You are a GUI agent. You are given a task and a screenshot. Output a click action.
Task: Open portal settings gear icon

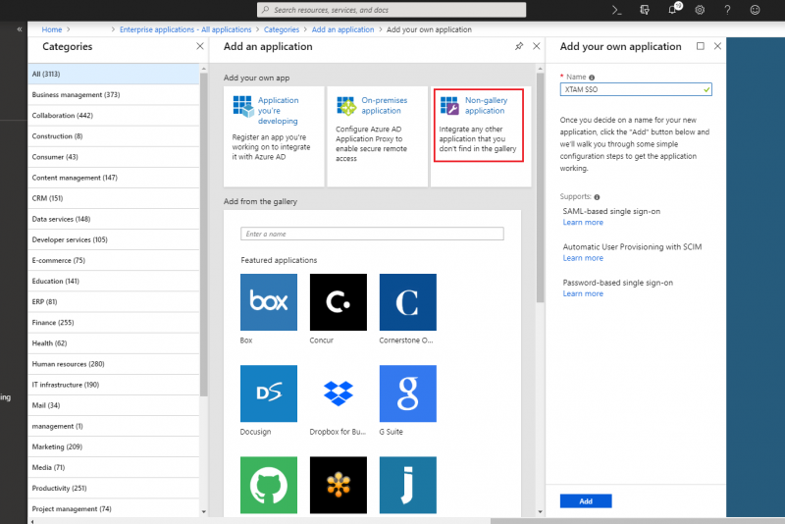tap(700, 9)
